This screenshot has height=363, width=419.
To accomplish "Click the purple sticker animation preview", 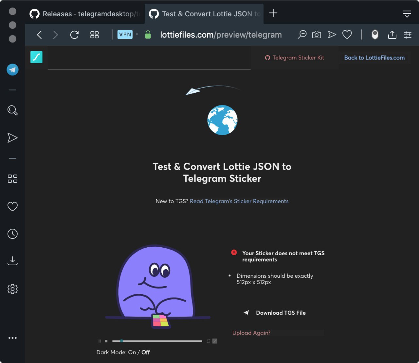I will pyautogui.click(x=157, y=287).
